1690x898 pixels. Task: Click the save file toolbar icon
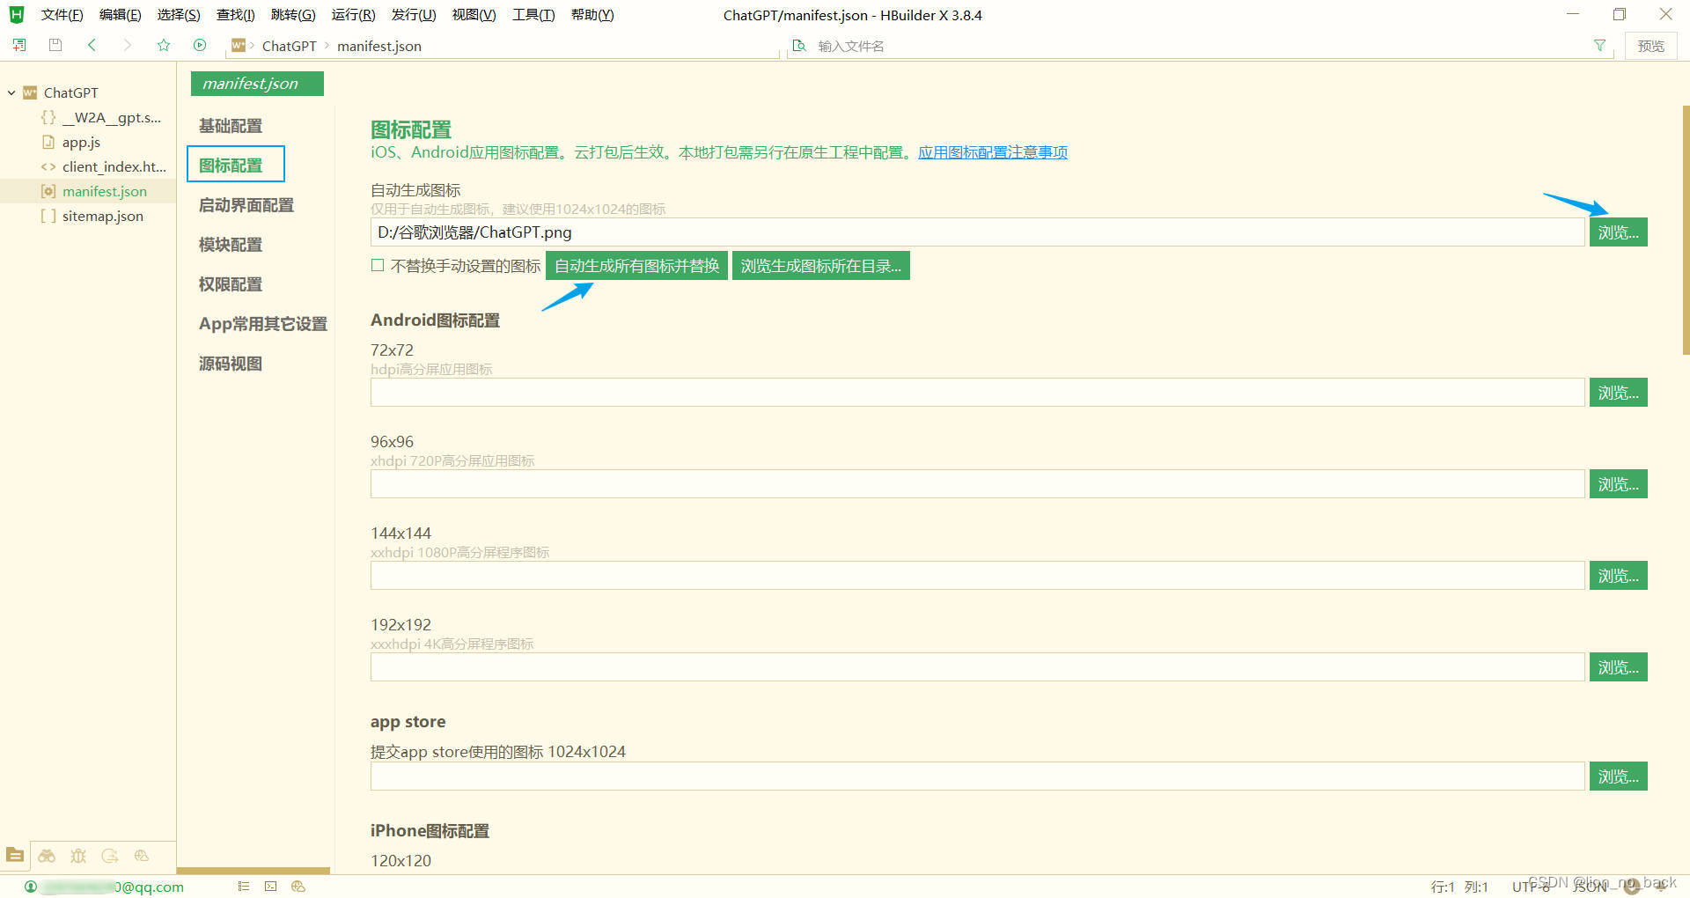pos(55,45)
